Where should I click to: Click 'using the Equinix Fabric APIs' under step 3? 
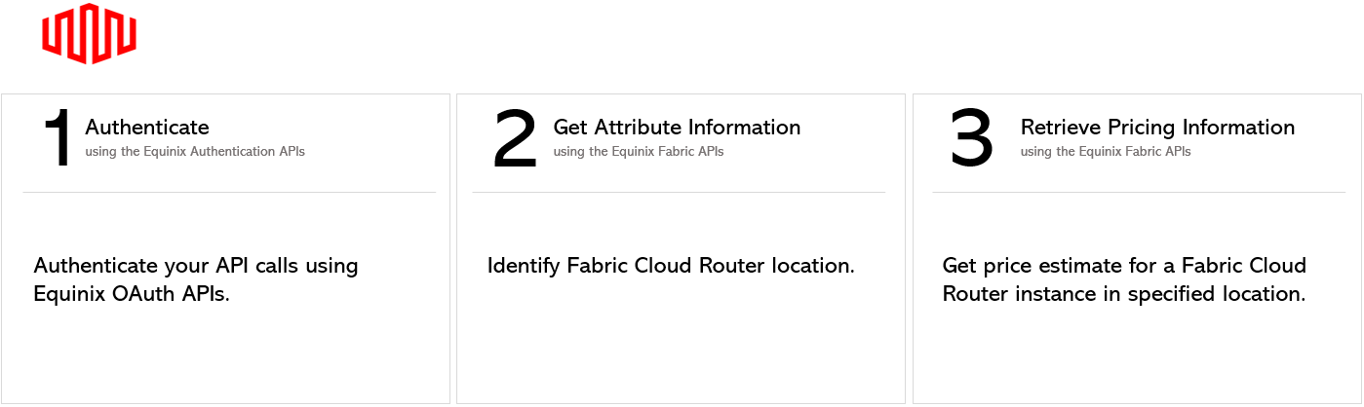1106,151
